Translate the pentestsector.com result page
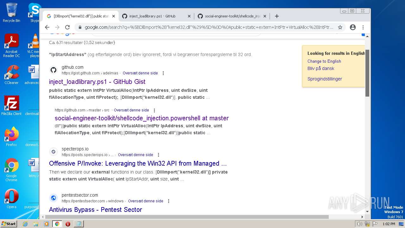Viewport: 405px width, 228px height. [x=146, y=201]
